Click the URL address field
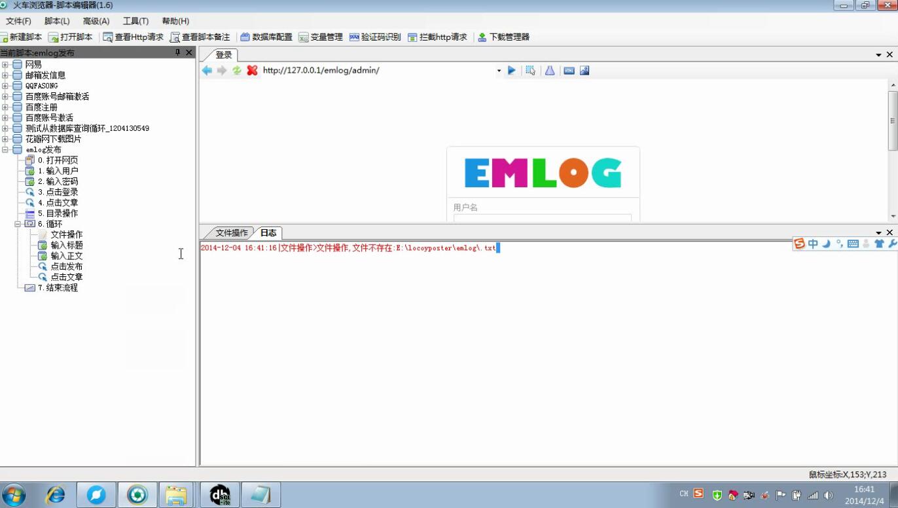Image resolution: width=898 pixels, height=508 pixels. tap(378, 70)
